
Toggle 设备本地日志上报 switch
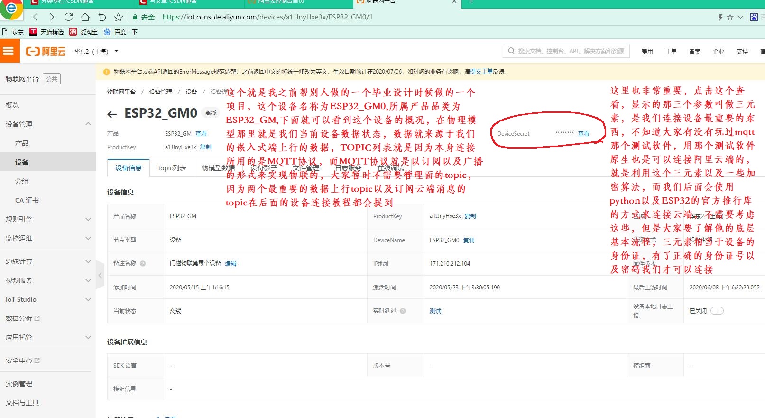717,311
